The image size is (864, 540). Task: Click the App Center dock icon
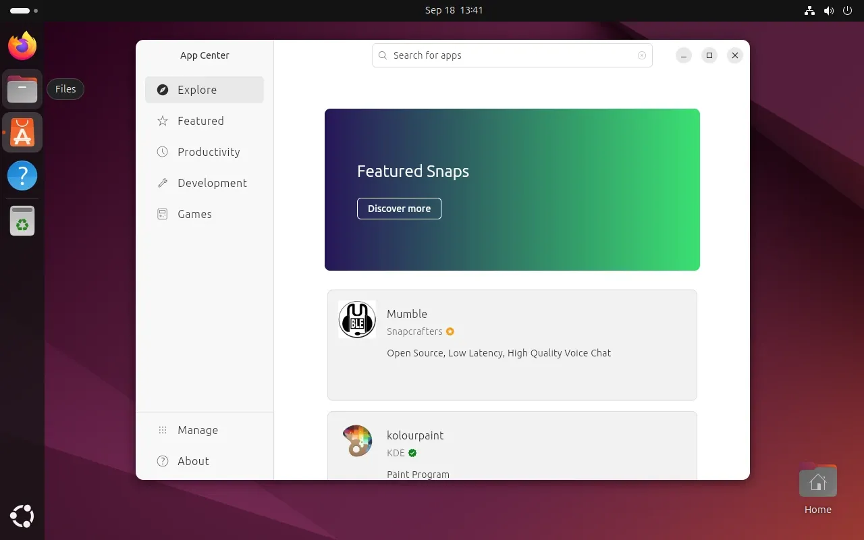[22, 132]
